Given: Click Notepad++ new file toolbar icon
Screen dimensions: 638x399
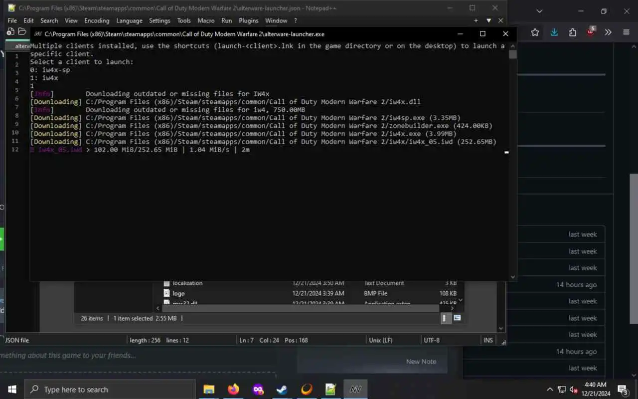Looking at the screenshot, I should pos(10,31).
